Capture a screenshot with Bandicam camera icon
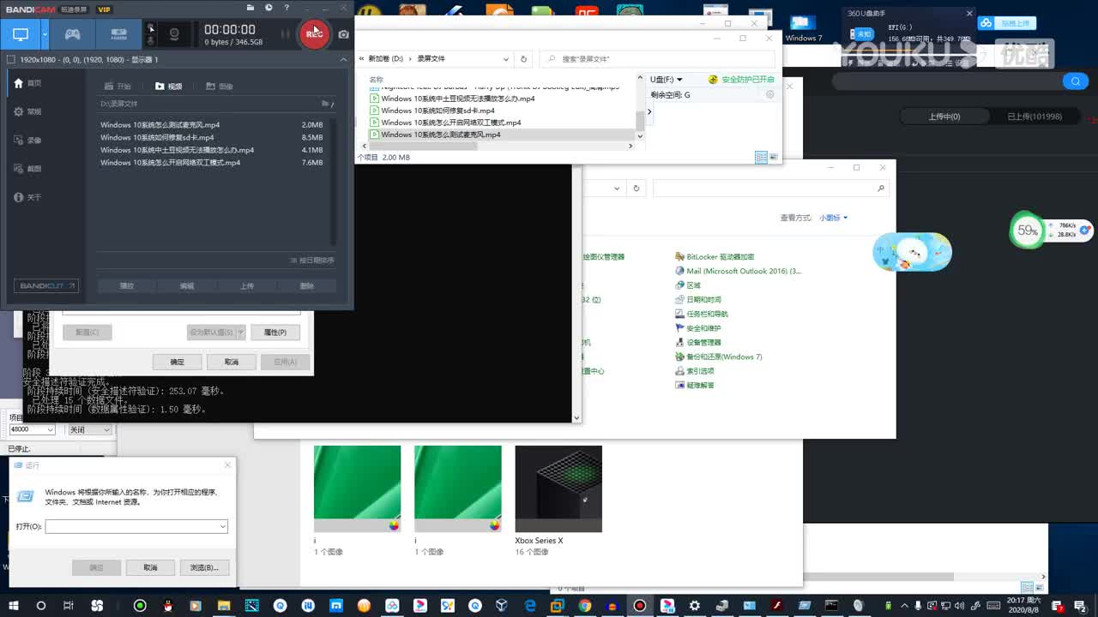Screen dimensions: 1098x617 point(343,34)
